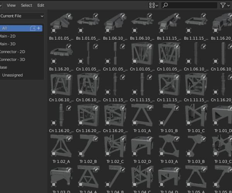This screenshot has height=193, width=232.
Task: Click the object type icon on Tr 1.02_D
Action: point(135,154)
